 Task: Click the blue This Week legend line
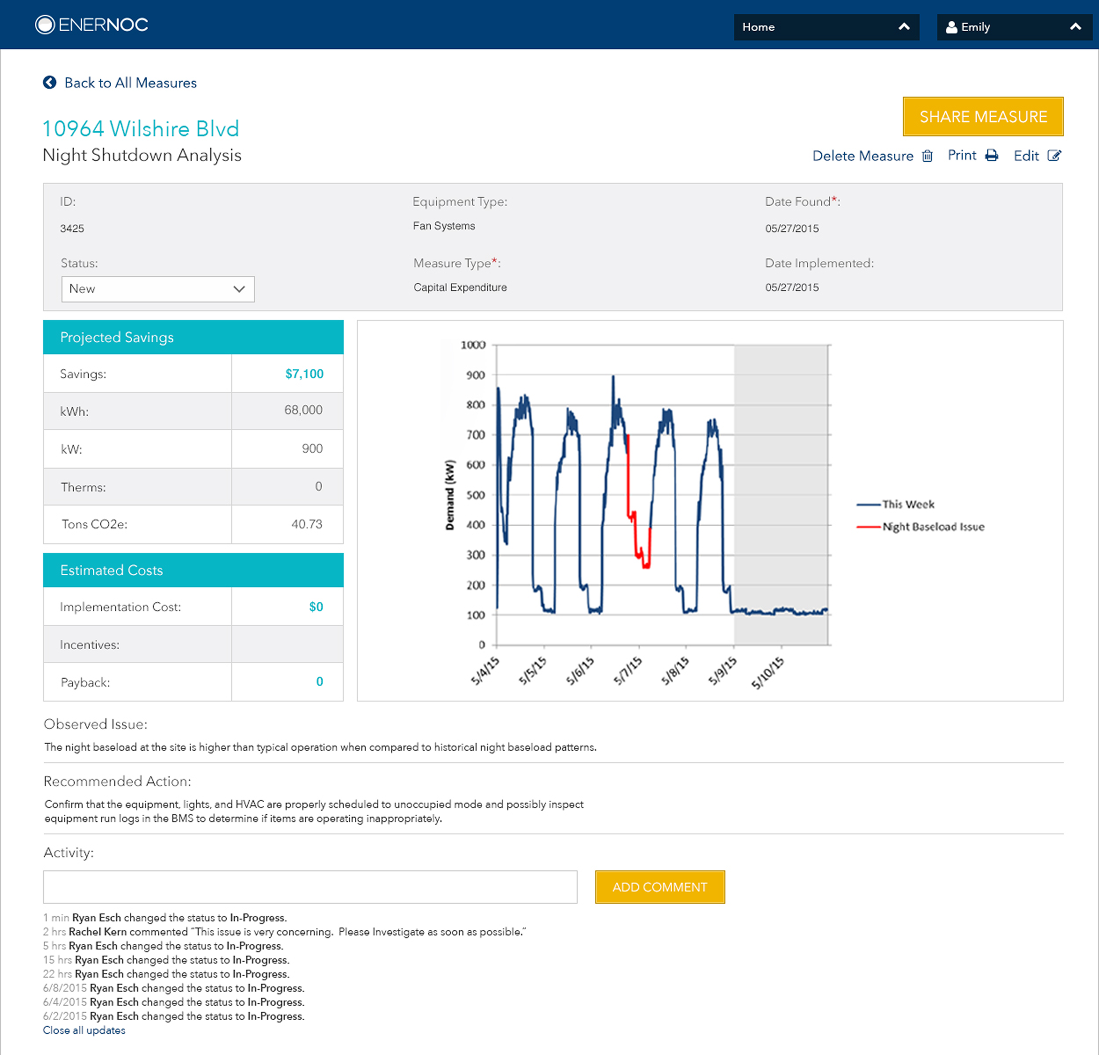tap(869, 505)
